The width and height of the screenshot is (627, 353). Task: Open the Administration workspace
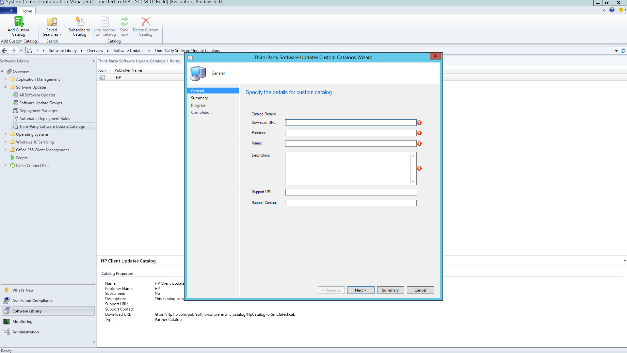pos(25,332)
